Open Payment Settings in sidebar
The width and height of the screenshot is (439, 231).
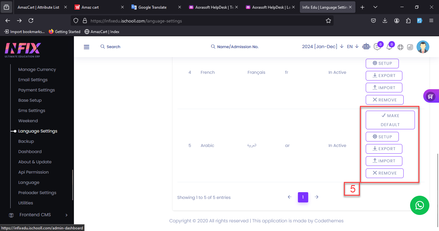(x=37, y=90)
